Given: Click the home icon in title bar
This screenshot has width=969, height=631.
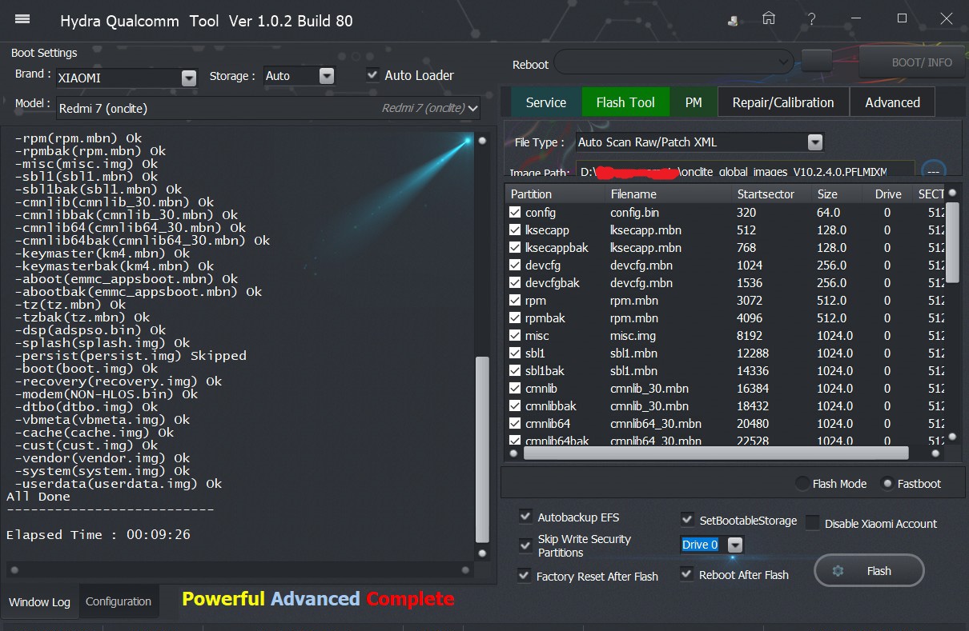Looking at the screenshot, I should pos(769,18).
